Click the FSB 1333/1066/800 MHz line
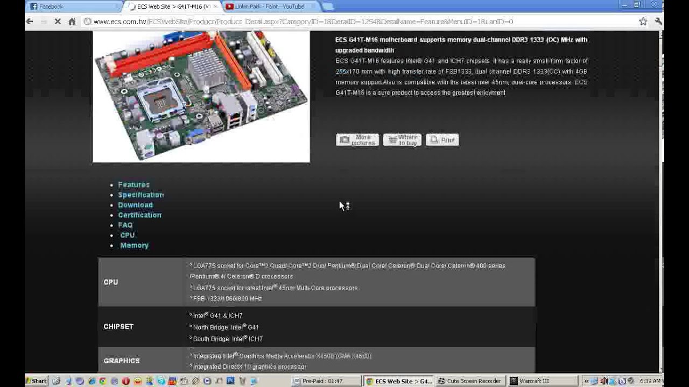 (x=226, y=298)
